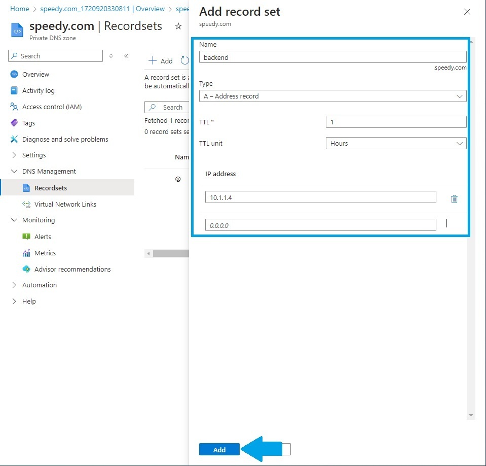Click the Name column header in records table
Screen dimensions: 486x466
coord(181,157)
